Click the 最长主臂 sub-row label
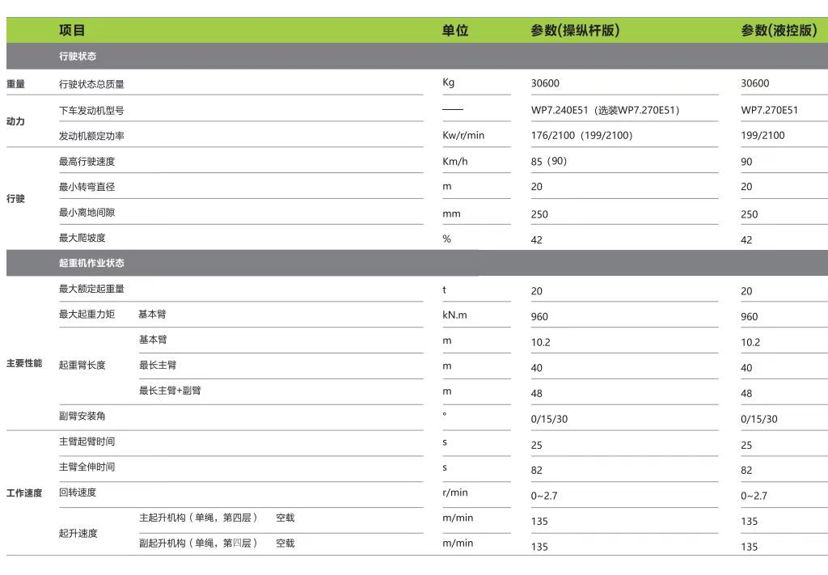This screenshot has width=828, height=575. coord(158,365)
